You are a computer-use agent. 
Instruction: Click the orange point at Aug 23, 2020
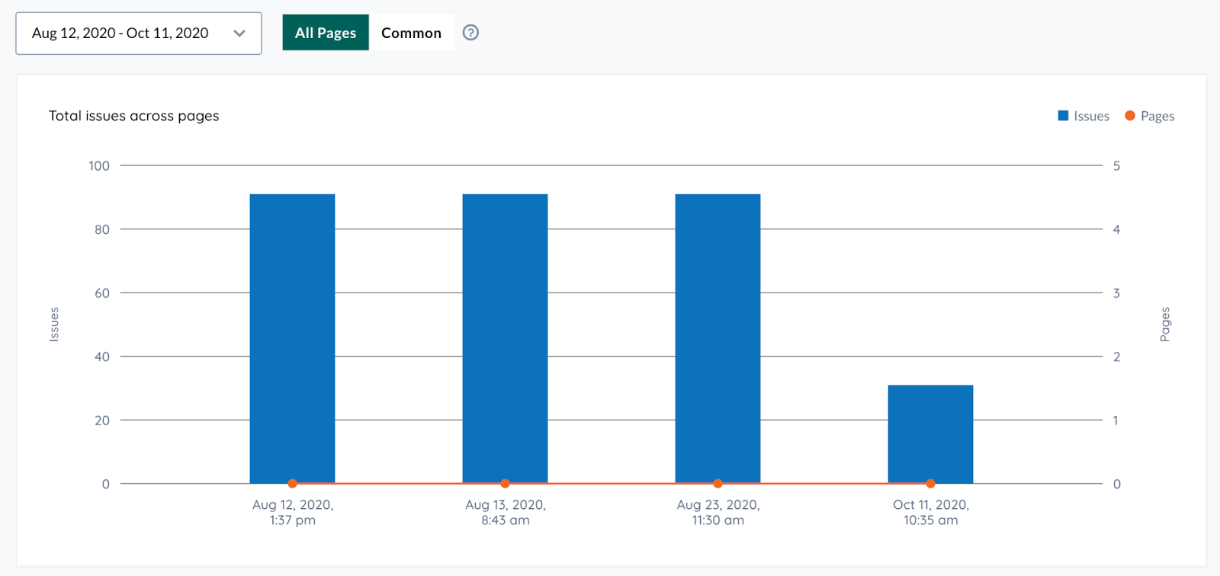click(x=718, y=484)
